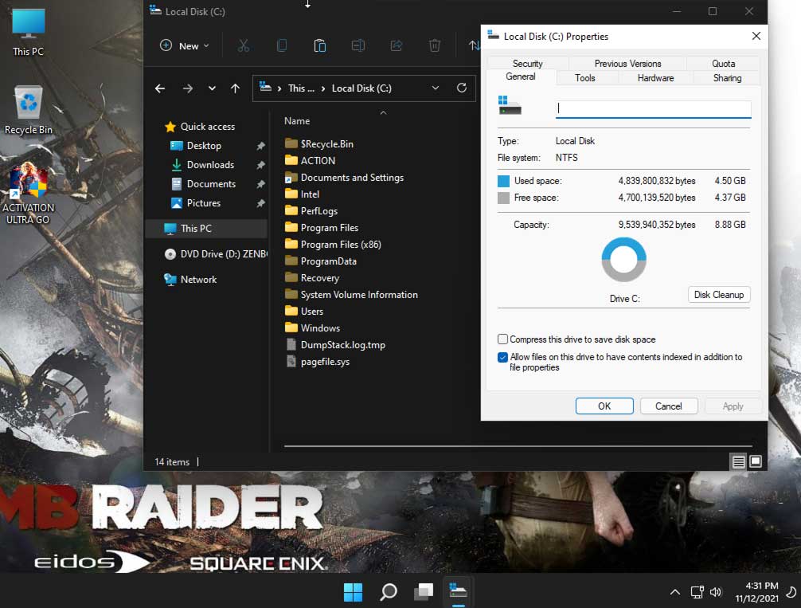Click the taskbar clock and date
Screen dimensions: 801x608
coord(756,591)
